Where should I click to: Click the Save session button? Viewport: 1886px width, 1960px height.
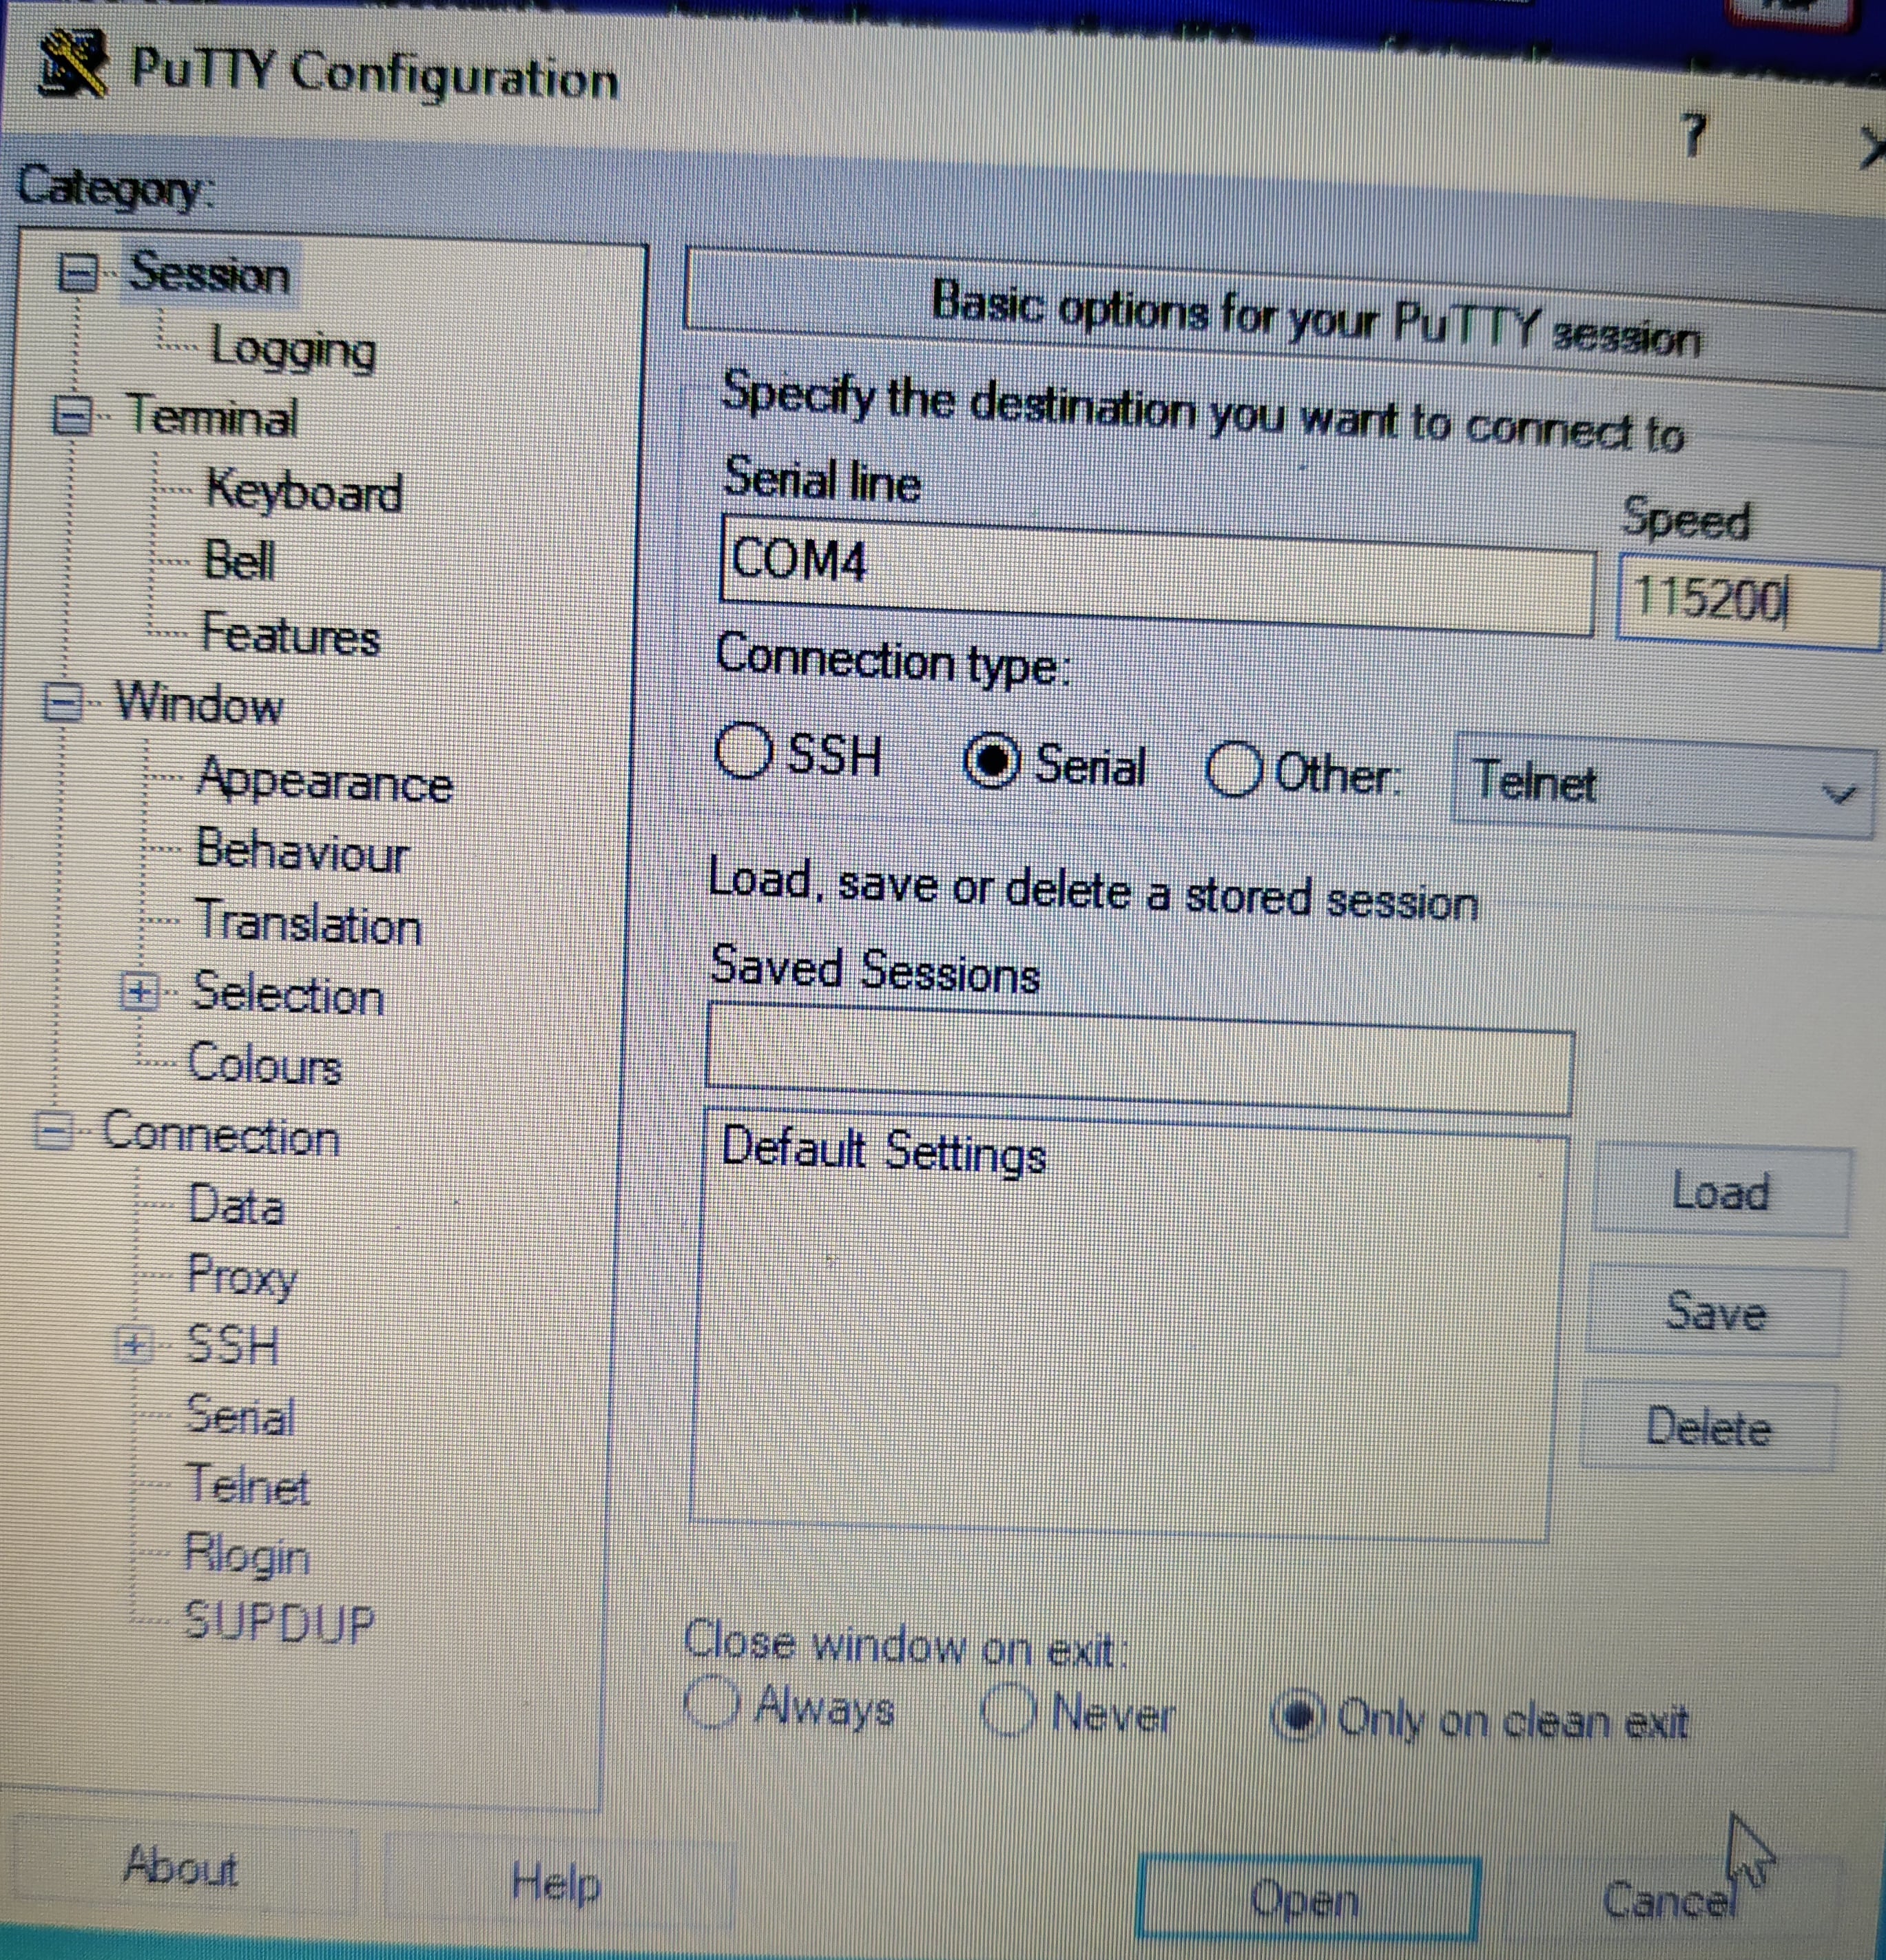(x=1714, y=1310)
